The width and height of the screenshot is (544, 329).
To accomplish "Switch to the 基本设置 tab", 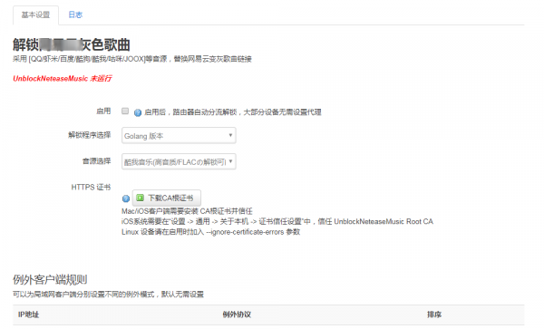I will pyautogui.click(x=35, y=15).
